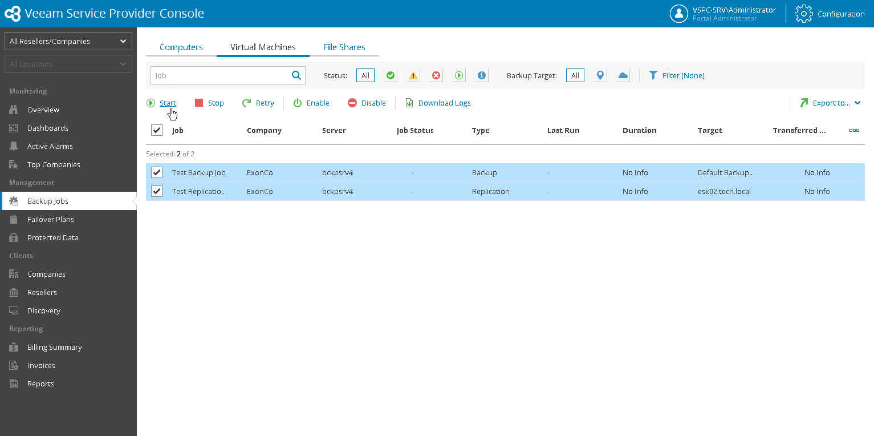Switch to the Virtual Machines tab

coord(263,47)
